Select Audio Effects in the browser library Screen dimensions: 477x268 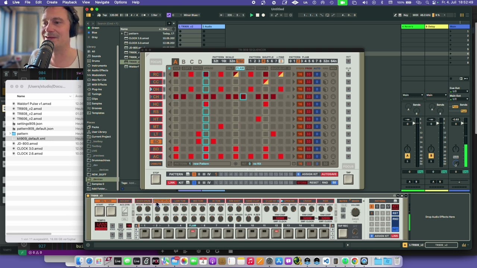(100, 70)
